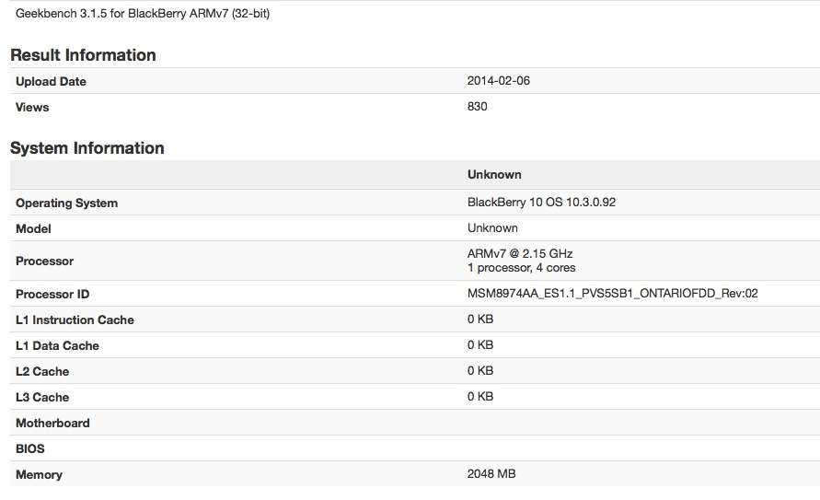This screenshot has height=500, width=820.
Task: Select the views count 830
Action: [477, 106]
